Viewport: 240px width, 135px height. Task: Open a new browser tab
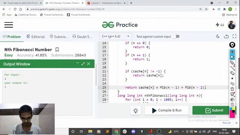pyautogui.click(x=131, y=3)
